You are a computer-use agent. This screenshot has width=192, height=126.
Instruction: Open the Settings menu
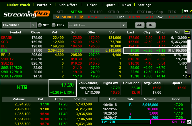click(x=145, y=5)
